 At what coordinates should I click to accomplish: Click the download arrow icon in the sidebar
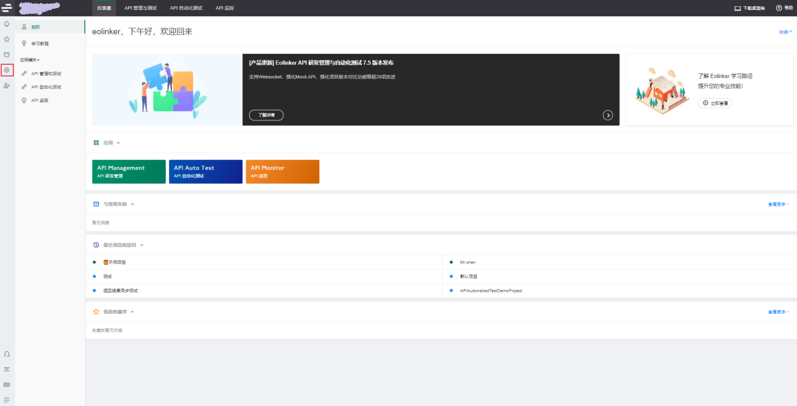point(7,369)
